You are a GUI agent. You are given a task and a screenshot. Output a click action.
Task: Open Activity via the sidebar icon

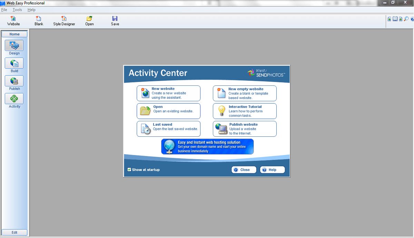click(14, 99)
